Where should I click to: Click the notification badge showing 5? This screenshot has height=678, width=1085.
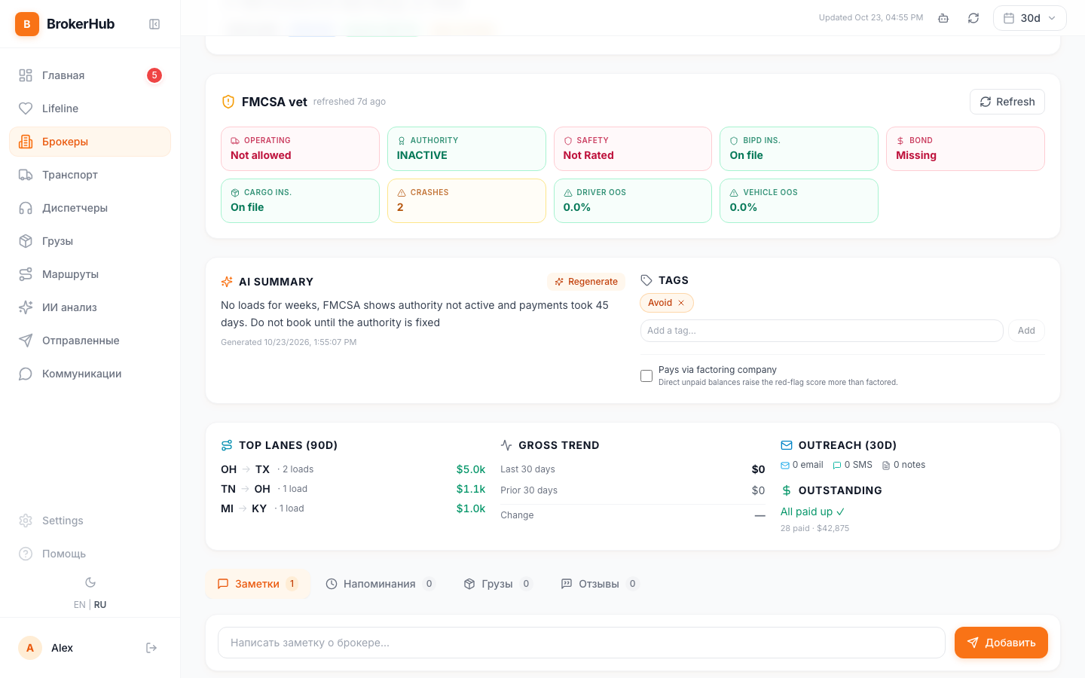pyautogui.click(x=154, y=75)
